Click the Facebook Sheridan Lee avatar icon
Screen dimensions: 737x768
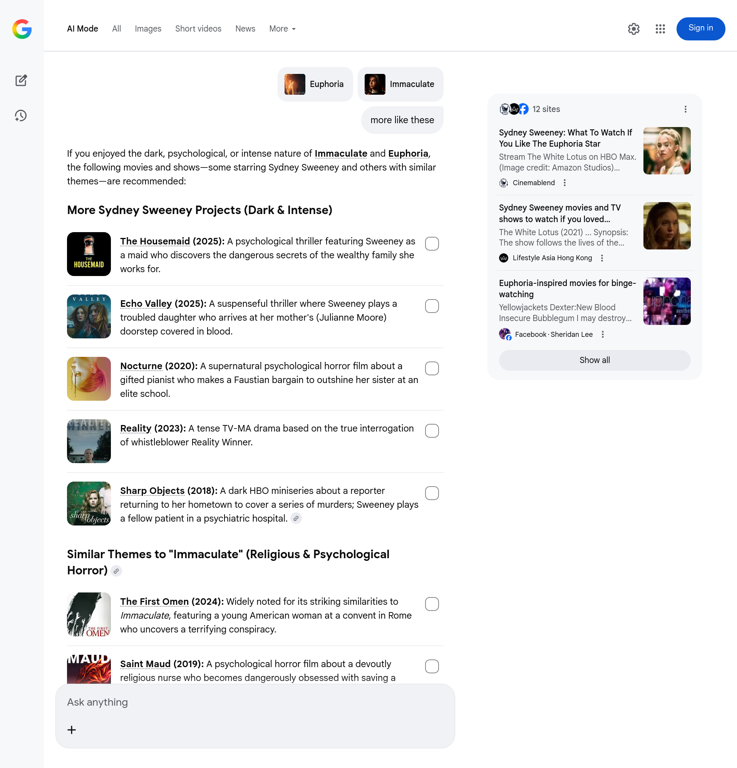505,334
